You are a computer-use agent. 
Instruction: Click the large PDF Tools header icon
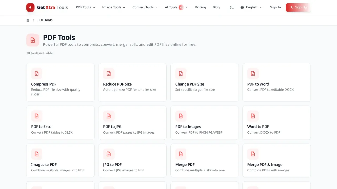pos(33,40)
